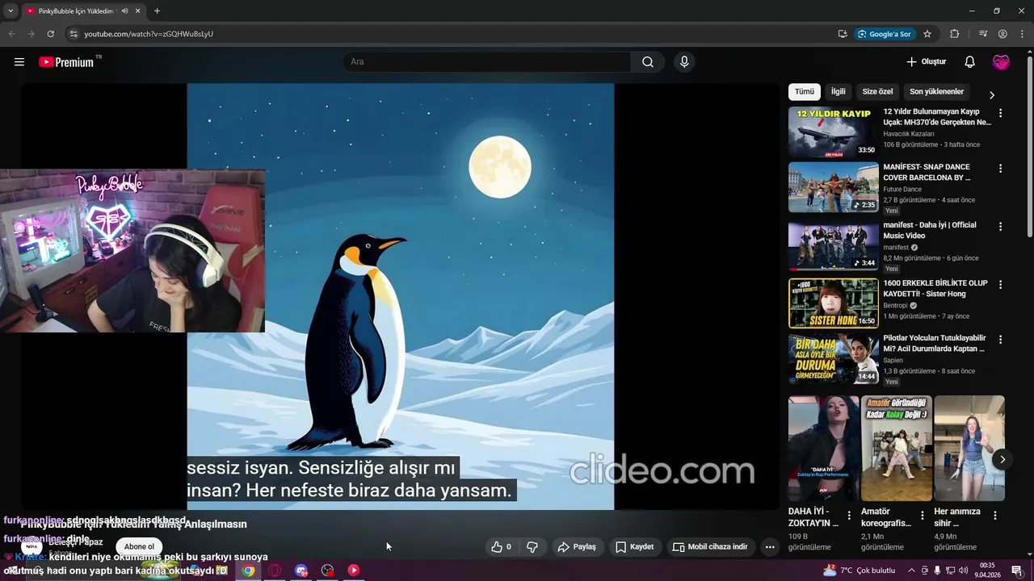The height and width of the screenshot is (581, 1034).
Task: Select the Son yüklenenler filter chip
Action: (x=936, y=92)
